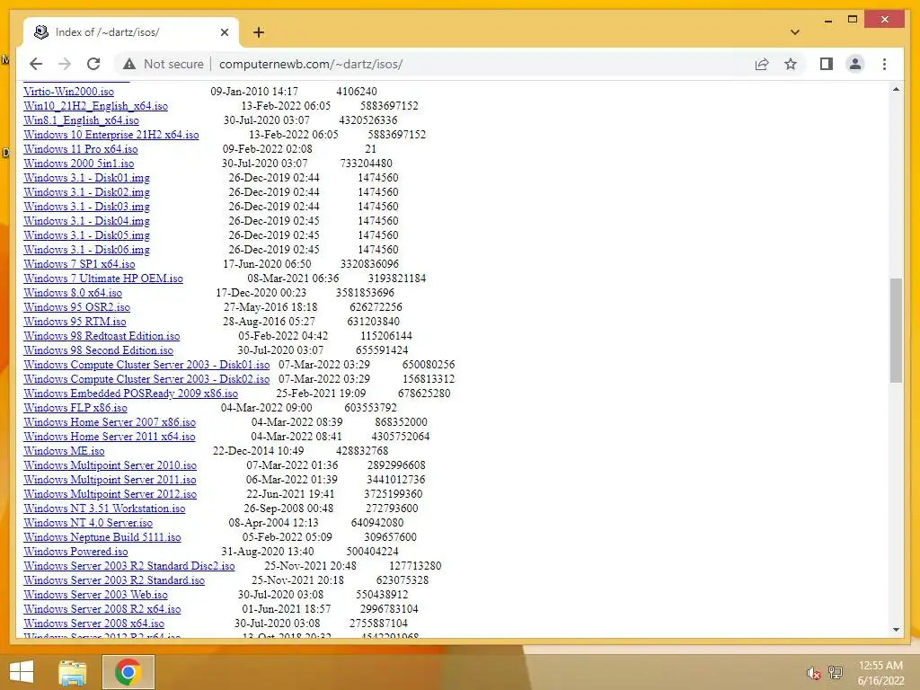Screen dimensions: 920x690
Task: Click Windows NT 4.0 Server.iso
Action: pos(88,523)
